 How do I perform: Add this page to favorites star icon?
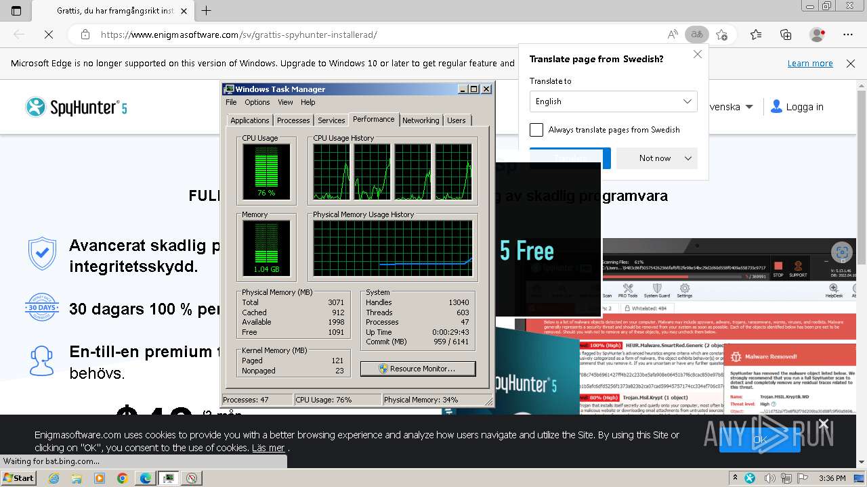(721, 34)
